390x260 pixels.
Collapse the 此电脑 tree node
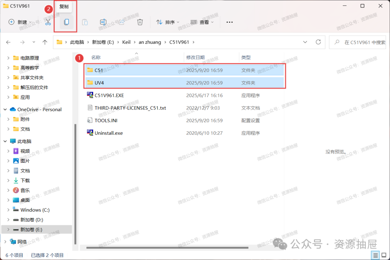pos(5,141)
